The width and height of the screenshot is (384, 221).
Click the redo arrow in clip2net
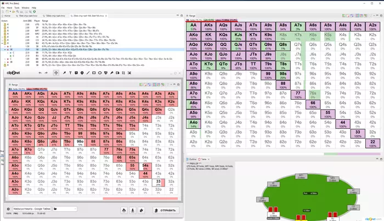(x=46, y=73)
